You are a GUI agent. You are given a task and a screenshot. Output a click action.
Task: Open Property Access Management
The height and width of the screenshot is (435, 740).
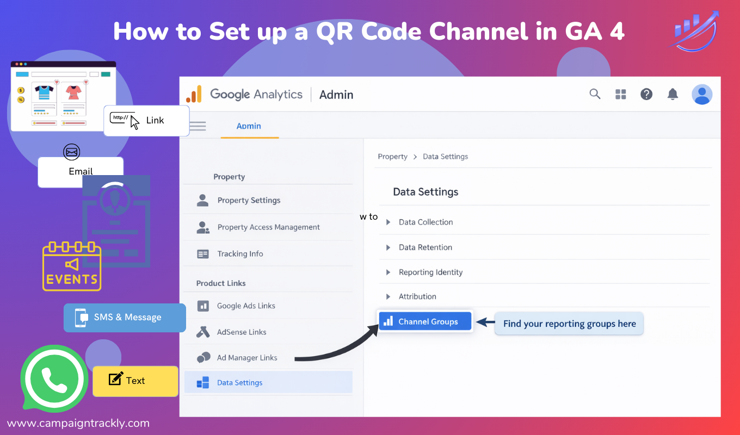(x=268, y=227)
